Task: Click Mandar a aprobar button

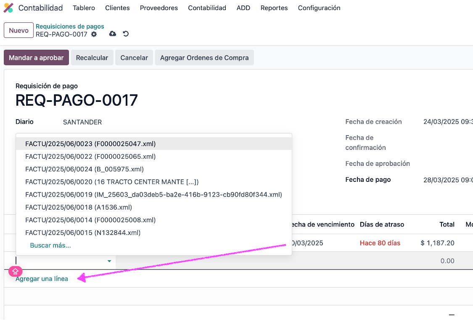Action: pyautogui.click(x=36, y=58)
